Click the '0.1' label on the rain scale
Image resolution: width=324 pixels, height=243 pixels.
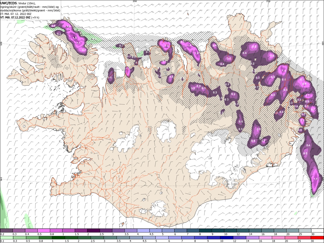tap(2, 241)
